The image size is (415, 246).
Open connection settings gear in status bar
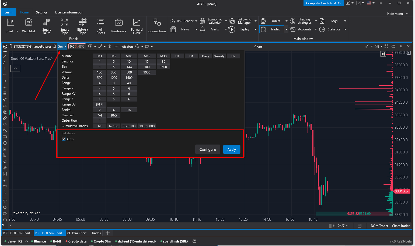194,241
